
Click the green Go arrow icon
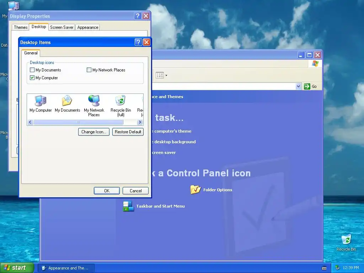coord(307,86)
